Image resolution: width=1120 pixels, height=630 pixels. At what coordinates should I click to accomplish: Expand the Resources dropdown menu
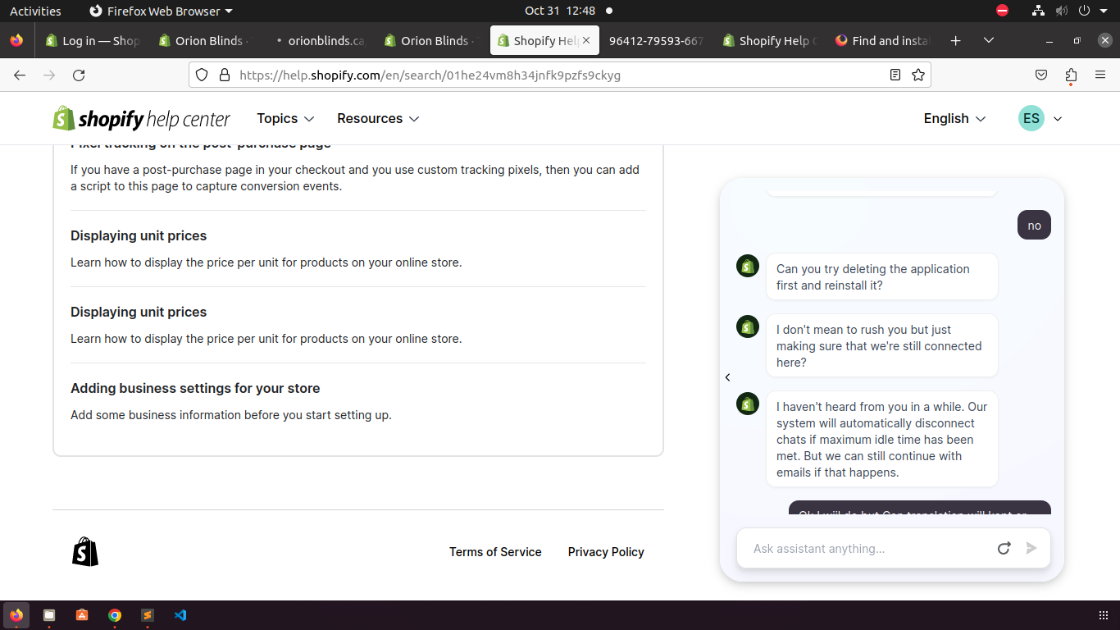378,119
